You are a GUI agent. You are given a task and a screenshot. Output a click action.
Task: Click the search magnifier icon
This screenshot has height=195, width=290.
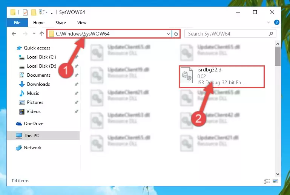click(x=271, y=34)
